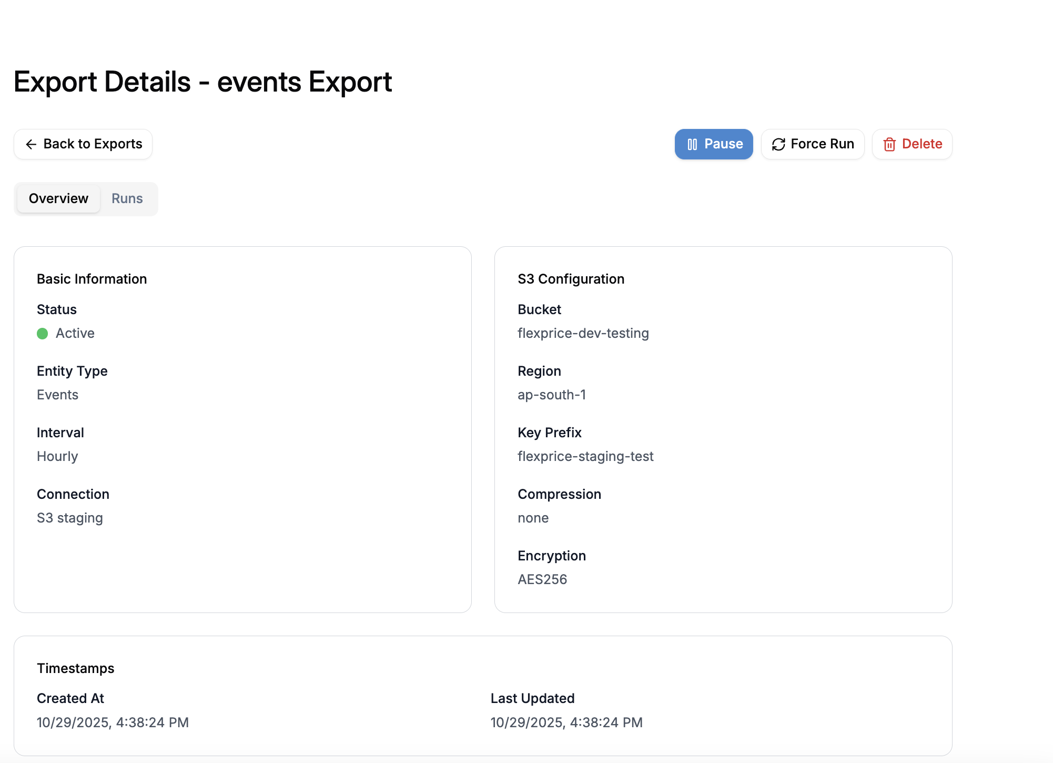The height and width of the screenshot is (763, 1053).
Task: Delete the events Export
Action: click(912, 144)
